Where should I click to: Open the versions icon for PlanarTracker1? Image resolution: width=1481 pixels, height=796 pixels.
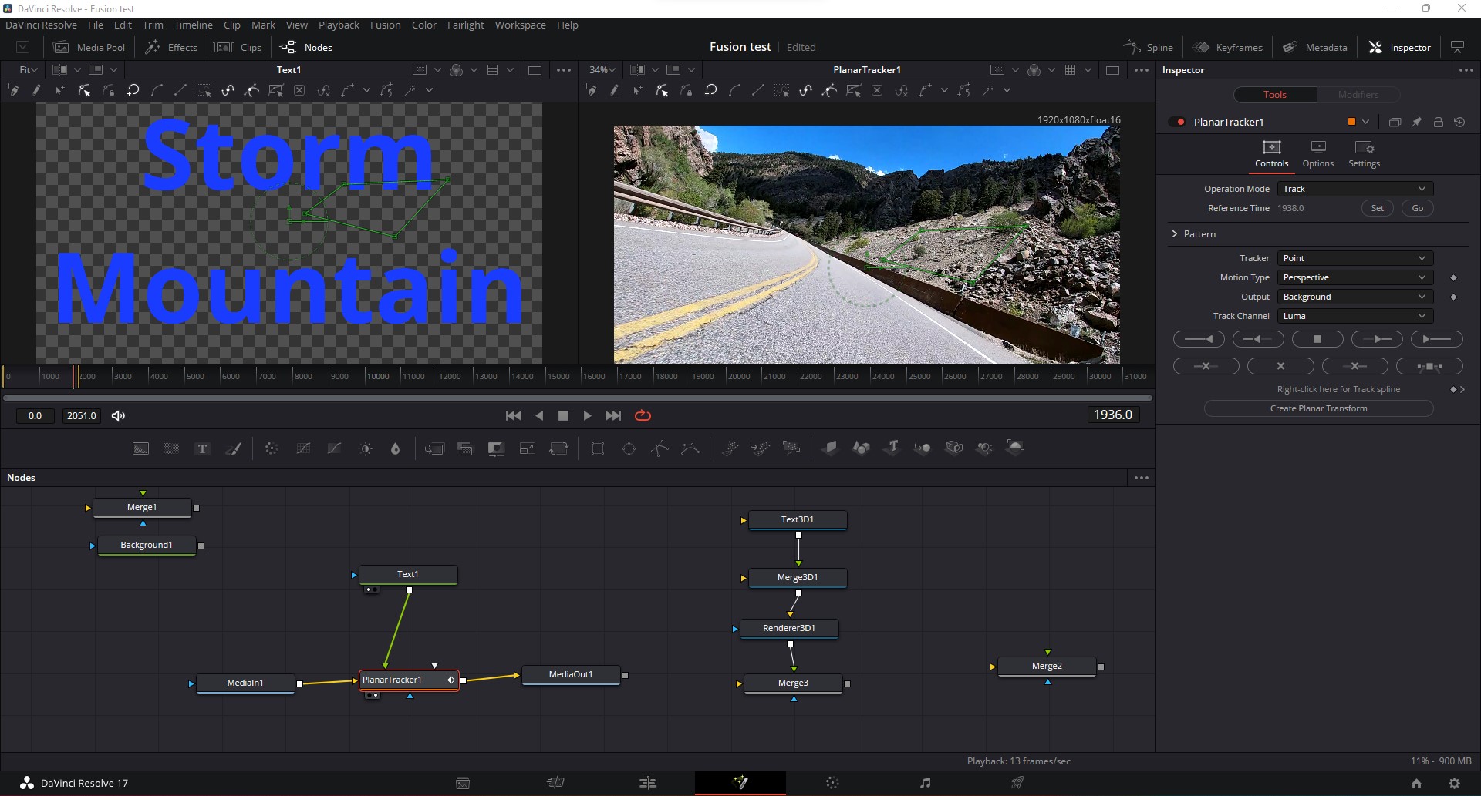click(x=1395, y=122)
